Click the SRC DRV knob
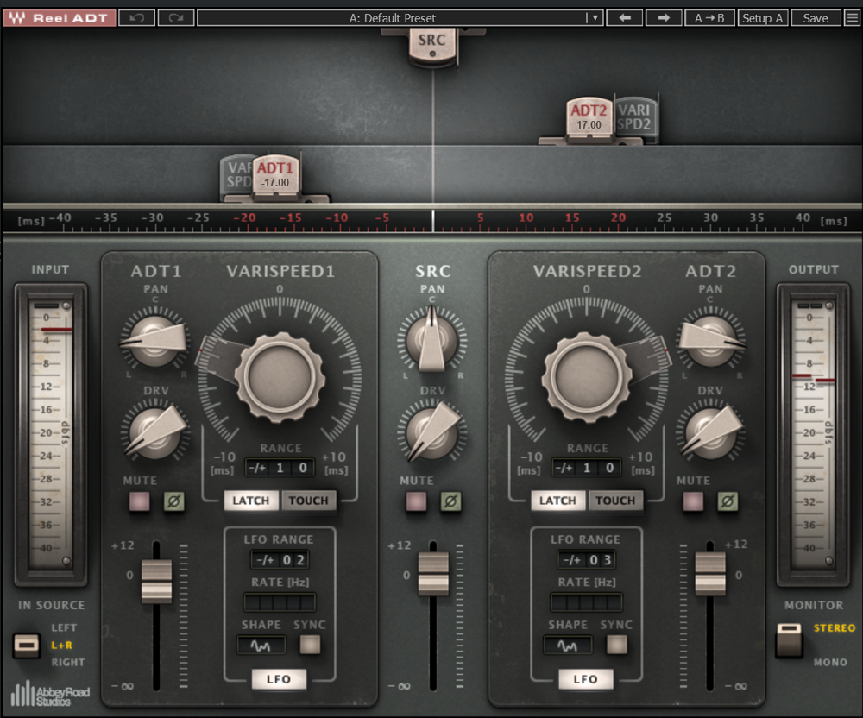863x718 pixels. point(432,431)
